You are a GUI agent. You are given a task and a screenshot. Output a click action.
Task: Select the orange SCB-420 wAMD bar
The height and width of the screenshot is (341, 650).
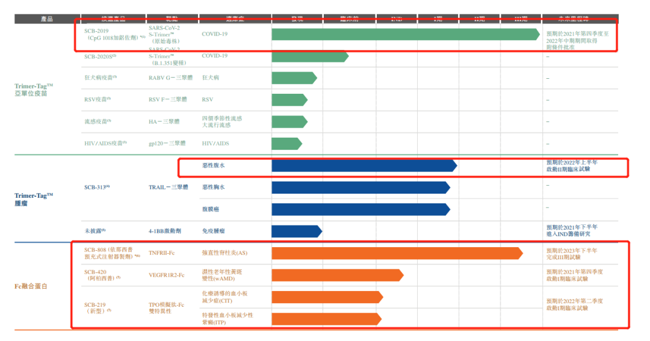pyautogui.click(x=338, y=275)
